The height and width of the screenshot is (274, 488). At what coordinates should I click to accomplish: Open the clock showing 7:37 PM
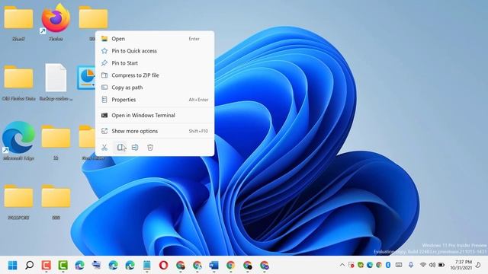click(x=461, y=265)
